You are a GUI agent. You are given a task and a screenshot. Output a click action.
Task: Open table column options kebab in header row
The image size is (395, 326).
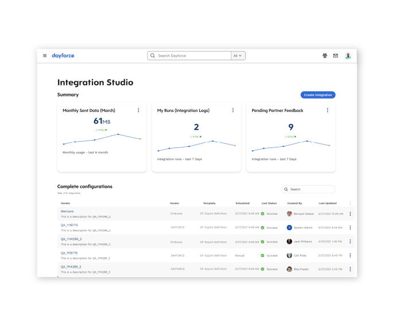coord(350,203)
